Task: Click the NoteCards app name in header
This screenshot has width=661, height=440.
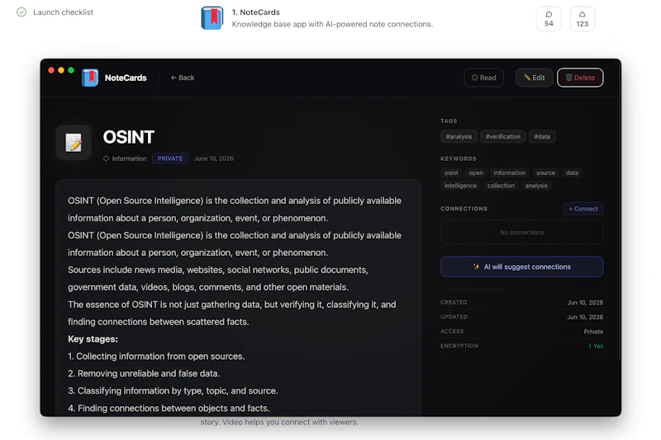Action: [x=126, y=78]
